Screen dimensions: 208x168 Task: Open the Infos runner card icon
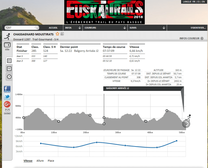click(x=7, y=45)
